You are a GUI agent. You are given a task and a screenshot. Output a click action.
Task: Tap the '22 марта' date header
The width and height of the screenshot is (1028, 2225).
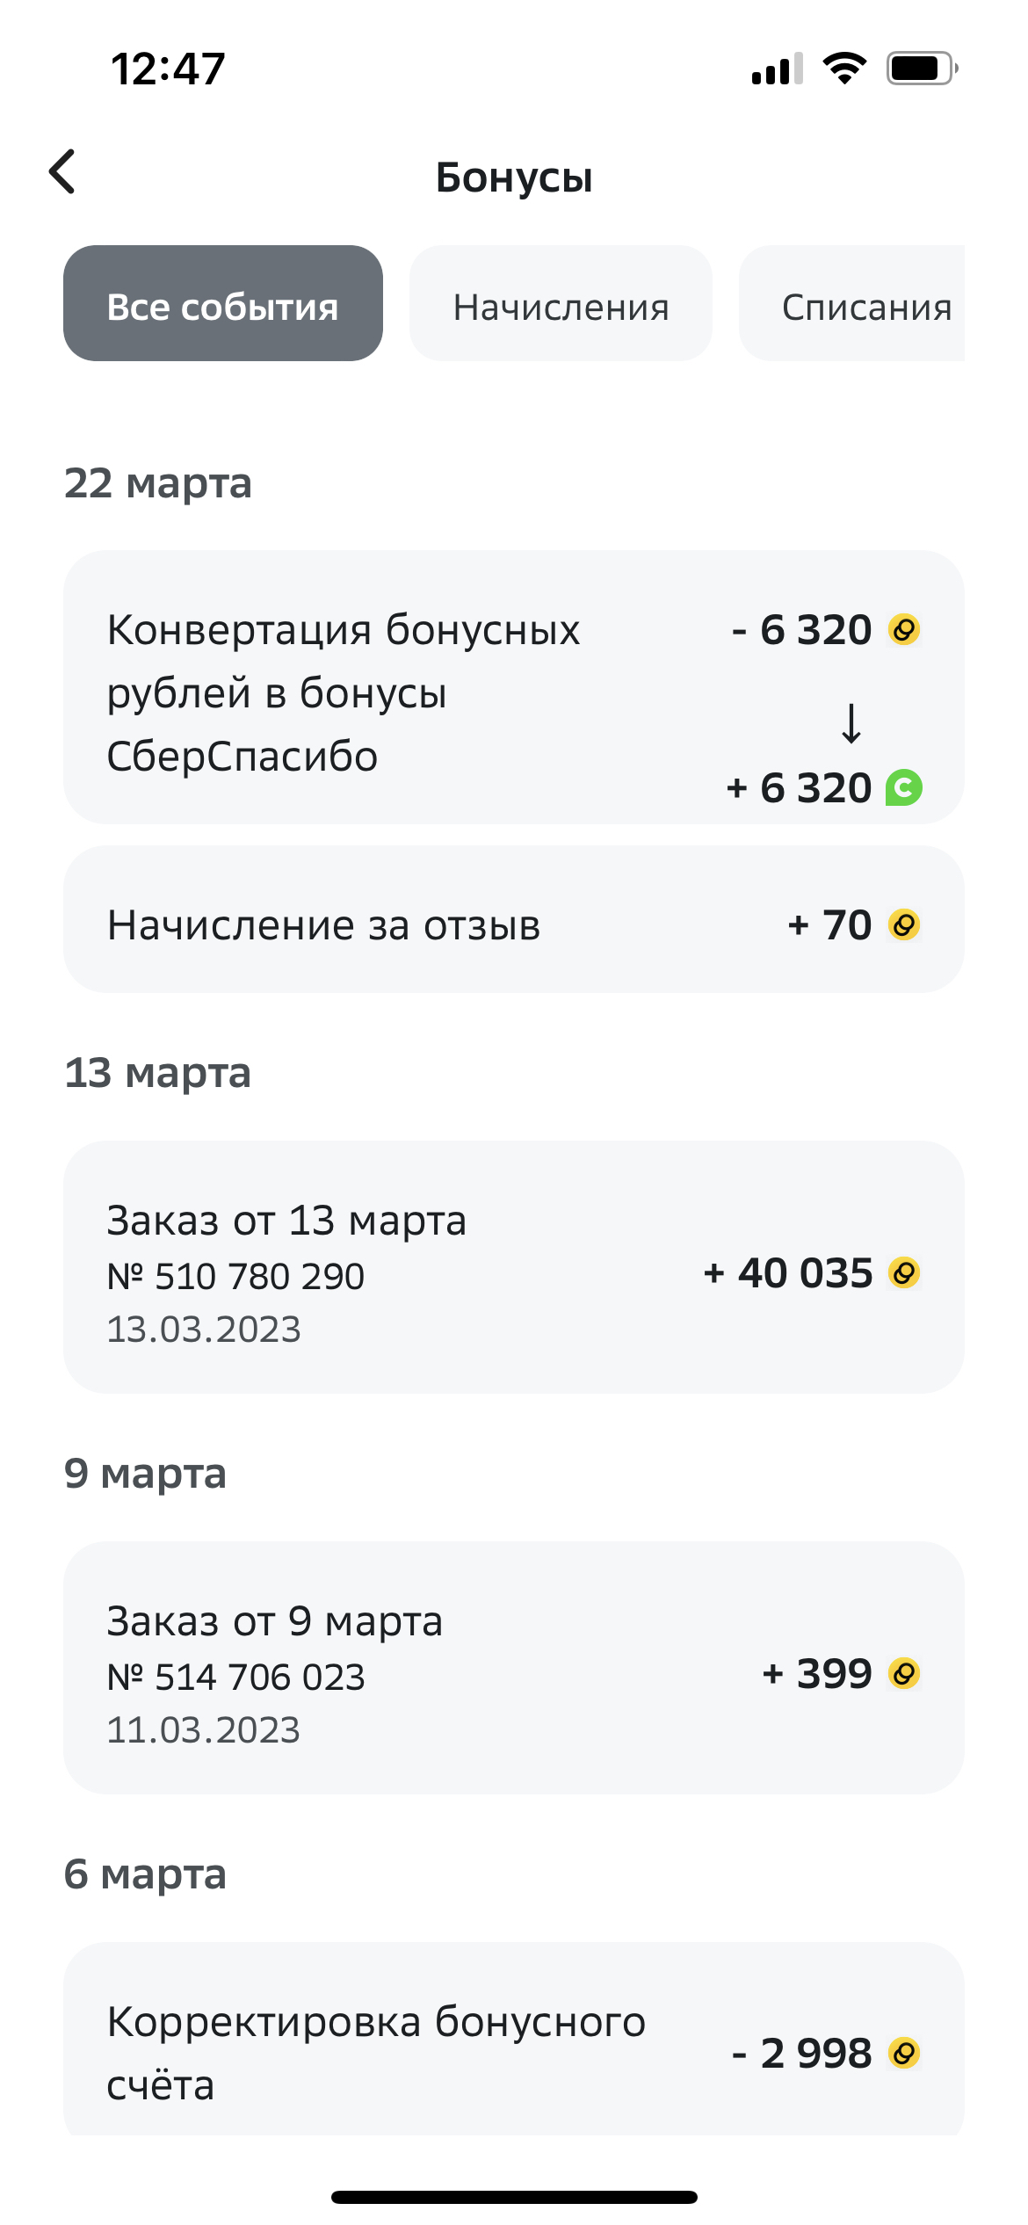pos(158,483)
